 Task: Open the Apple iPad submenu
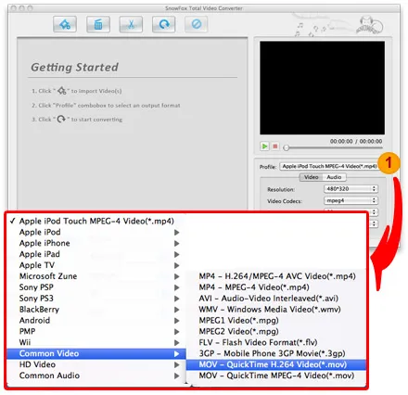(96, 254)
